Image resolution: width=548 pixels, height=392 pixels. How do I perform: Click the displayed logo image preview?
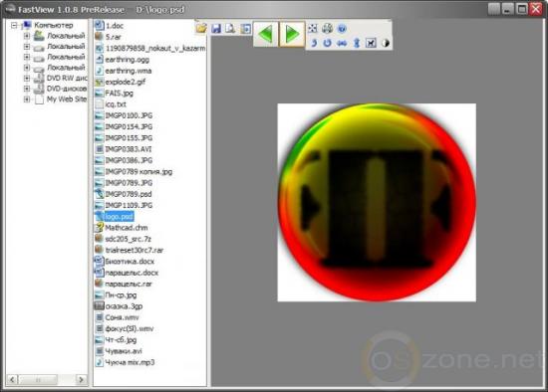[x=377, y=202]
